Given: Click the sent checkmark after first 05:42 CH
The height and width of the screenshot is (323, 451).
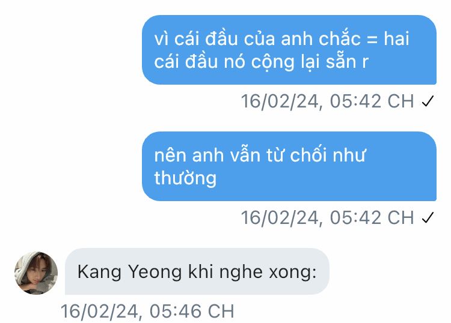Looking at the screenshot, I should click(x=428, y=101).
